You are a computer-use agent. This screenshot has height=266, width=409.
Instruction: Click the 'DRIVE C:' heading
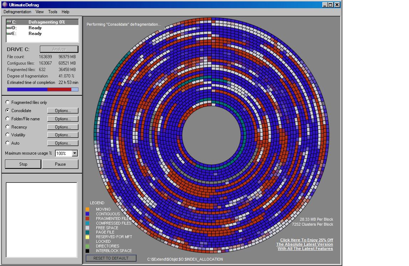(18, 49)
